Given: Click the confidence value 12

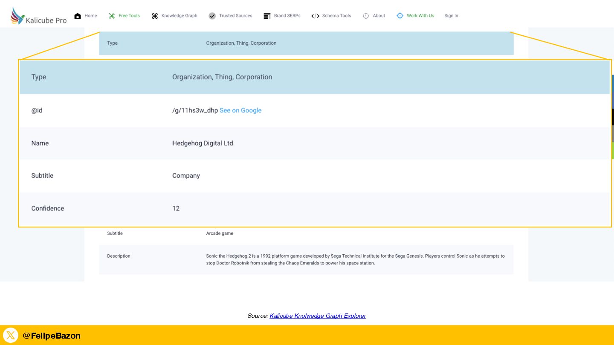Looking at the screenshot, I should pyautogui.click(x=176, y=208).
